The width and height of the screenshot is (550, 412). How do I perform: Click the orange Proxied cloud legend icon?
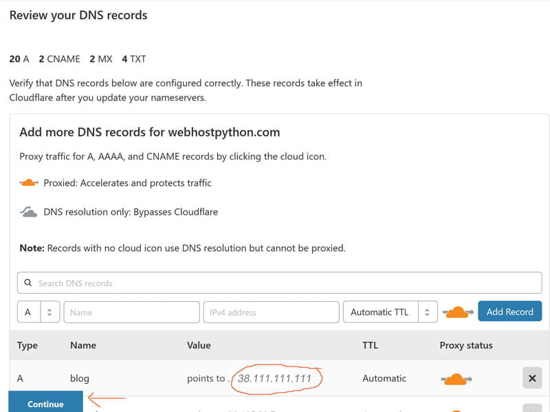pyautogui.click(x=29, y=182)
